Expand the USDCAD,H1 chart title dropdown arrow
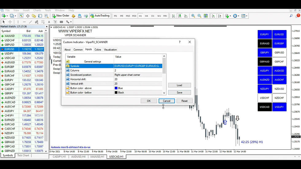The image size is (301, 169). [51, 27]
